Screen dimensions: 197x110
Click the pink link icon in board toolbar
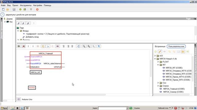pos(58,46)
